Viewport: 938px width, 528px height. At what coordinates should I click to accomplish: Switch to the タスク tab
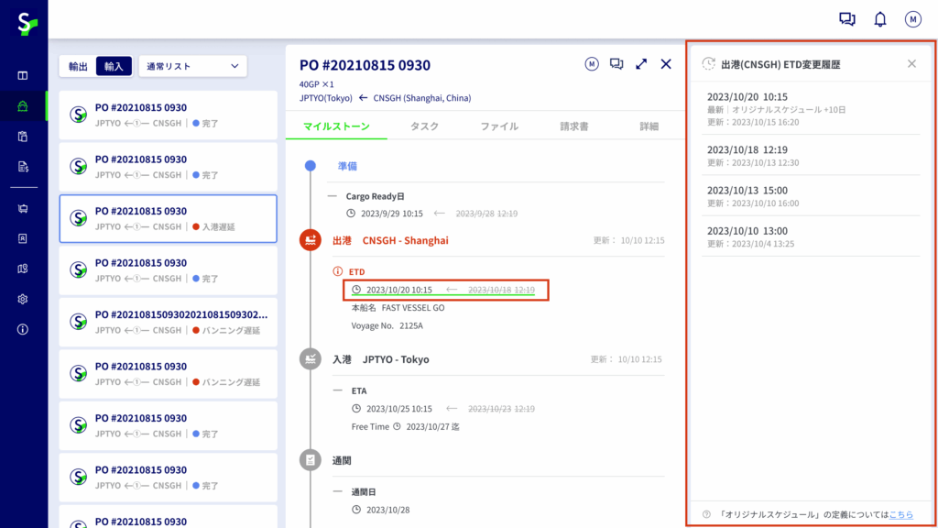click(424, 126)
